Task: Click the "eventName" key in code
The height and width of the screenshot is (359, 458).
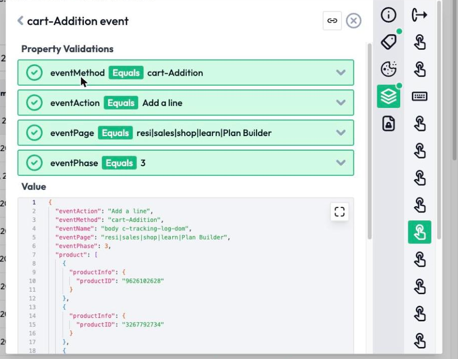Action: pos(75,228)
